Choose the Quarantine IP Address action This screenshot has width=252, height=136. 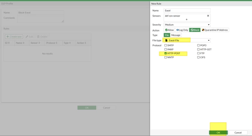pos(215,30)
